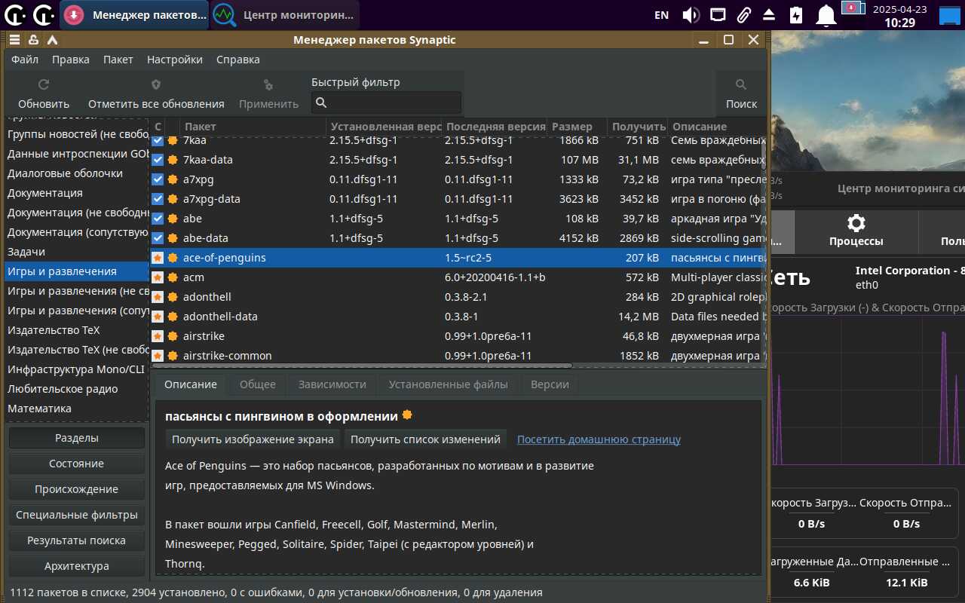Click the paperclip clipboard tray icon
Viewport: 965px width, 603px height.
743,14
